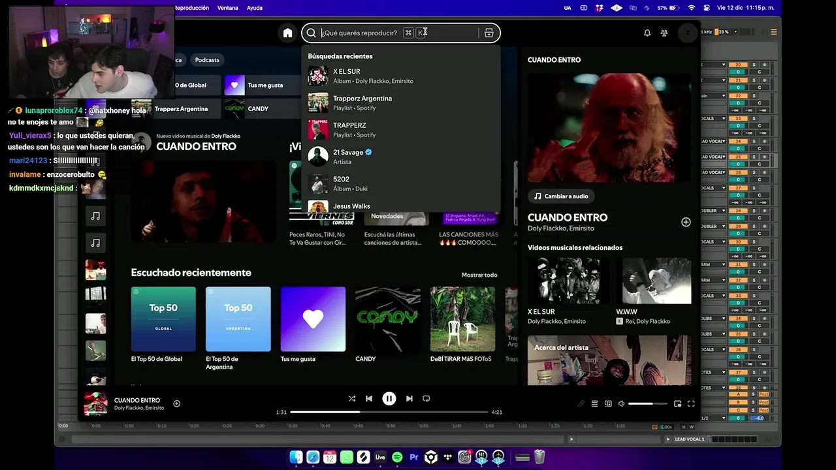
Task: Open the Ayuda menu
Action: (x=255, y=8)
